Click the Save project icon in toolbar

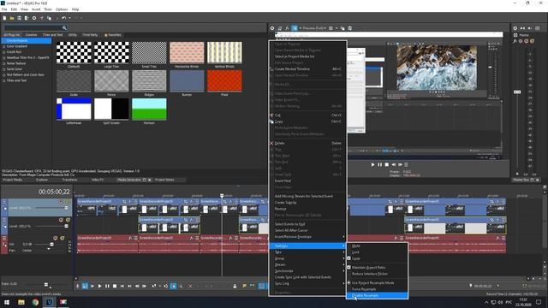(19, 18)
